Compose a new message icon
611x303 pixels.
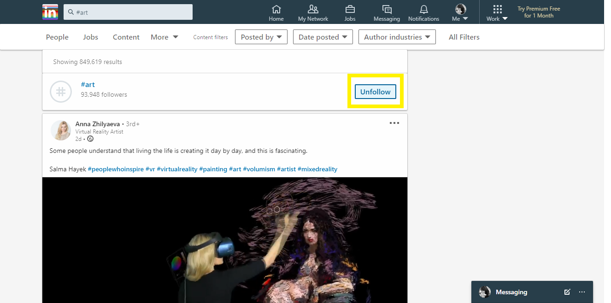(567, 292)
